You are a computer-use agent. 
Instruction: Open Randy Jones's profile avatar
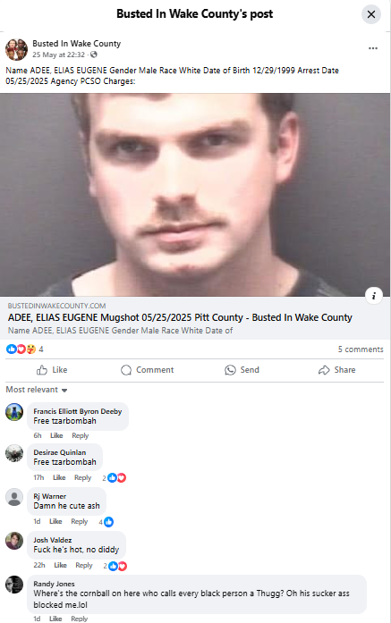[14, 585]
